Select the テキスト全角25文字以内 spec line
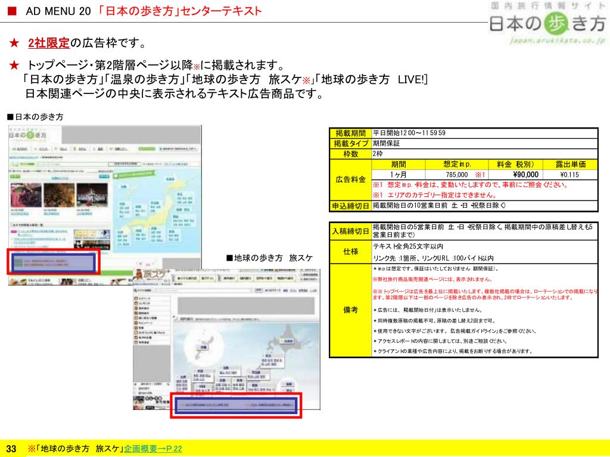Image resolution: width=610 pixels, height=457 pixels. [407, 246]
